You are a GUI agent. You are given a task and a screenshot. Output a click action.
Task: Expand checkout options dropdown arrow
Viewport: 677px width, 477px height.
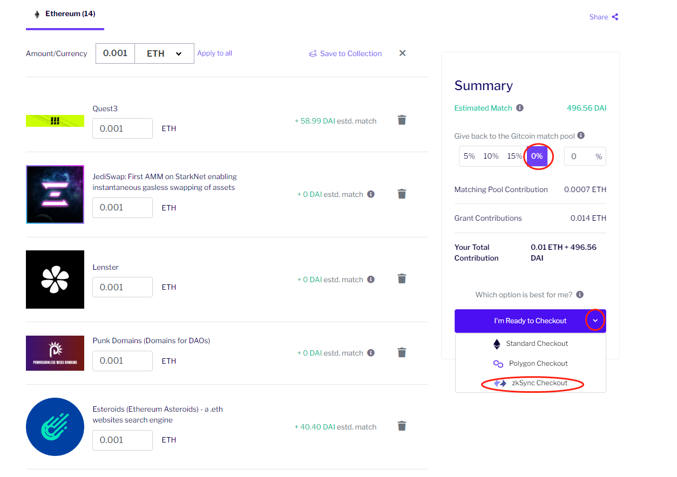tap(595, 321)
